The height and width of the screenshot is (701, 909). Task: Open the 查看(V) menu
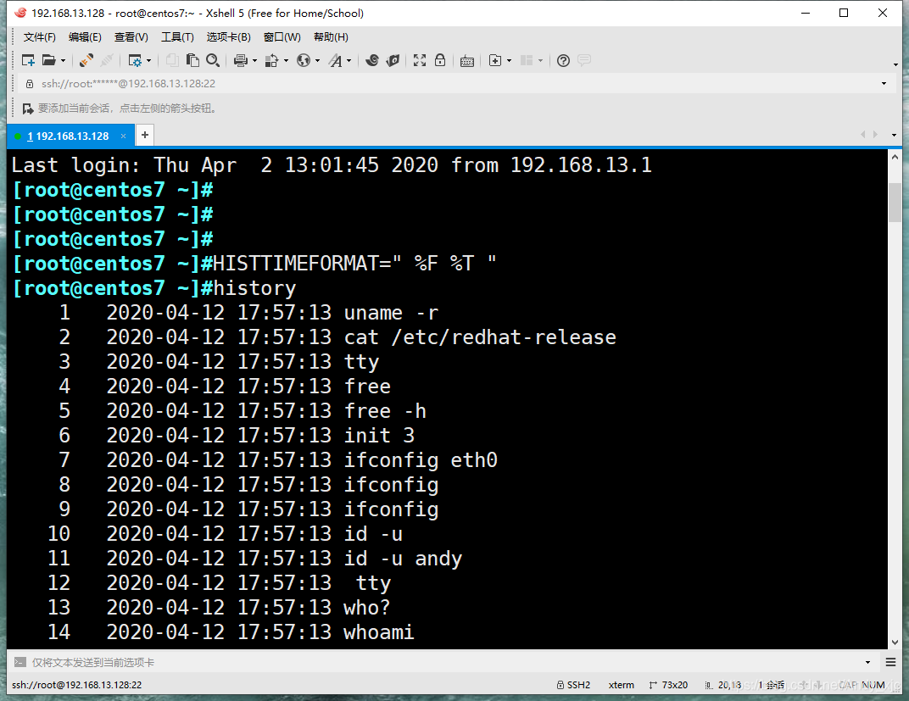coord(131,37)
